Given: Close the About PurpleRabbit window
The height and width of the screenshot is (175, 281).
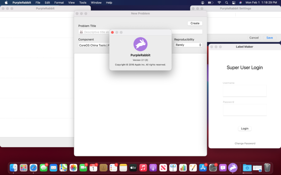Looking at the screenshot, I should point(112,32).
